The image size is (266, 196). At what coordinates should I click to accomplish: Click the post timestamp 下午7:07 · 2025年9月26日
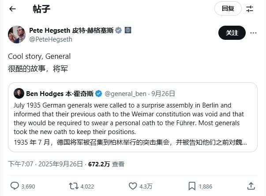point(46,164)
